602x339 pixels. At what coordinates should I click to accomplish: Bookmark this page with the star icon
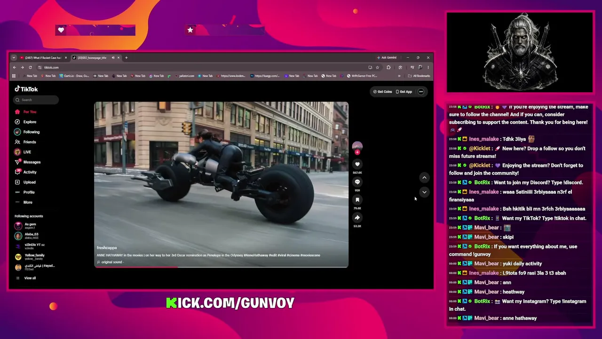point(377,68)
